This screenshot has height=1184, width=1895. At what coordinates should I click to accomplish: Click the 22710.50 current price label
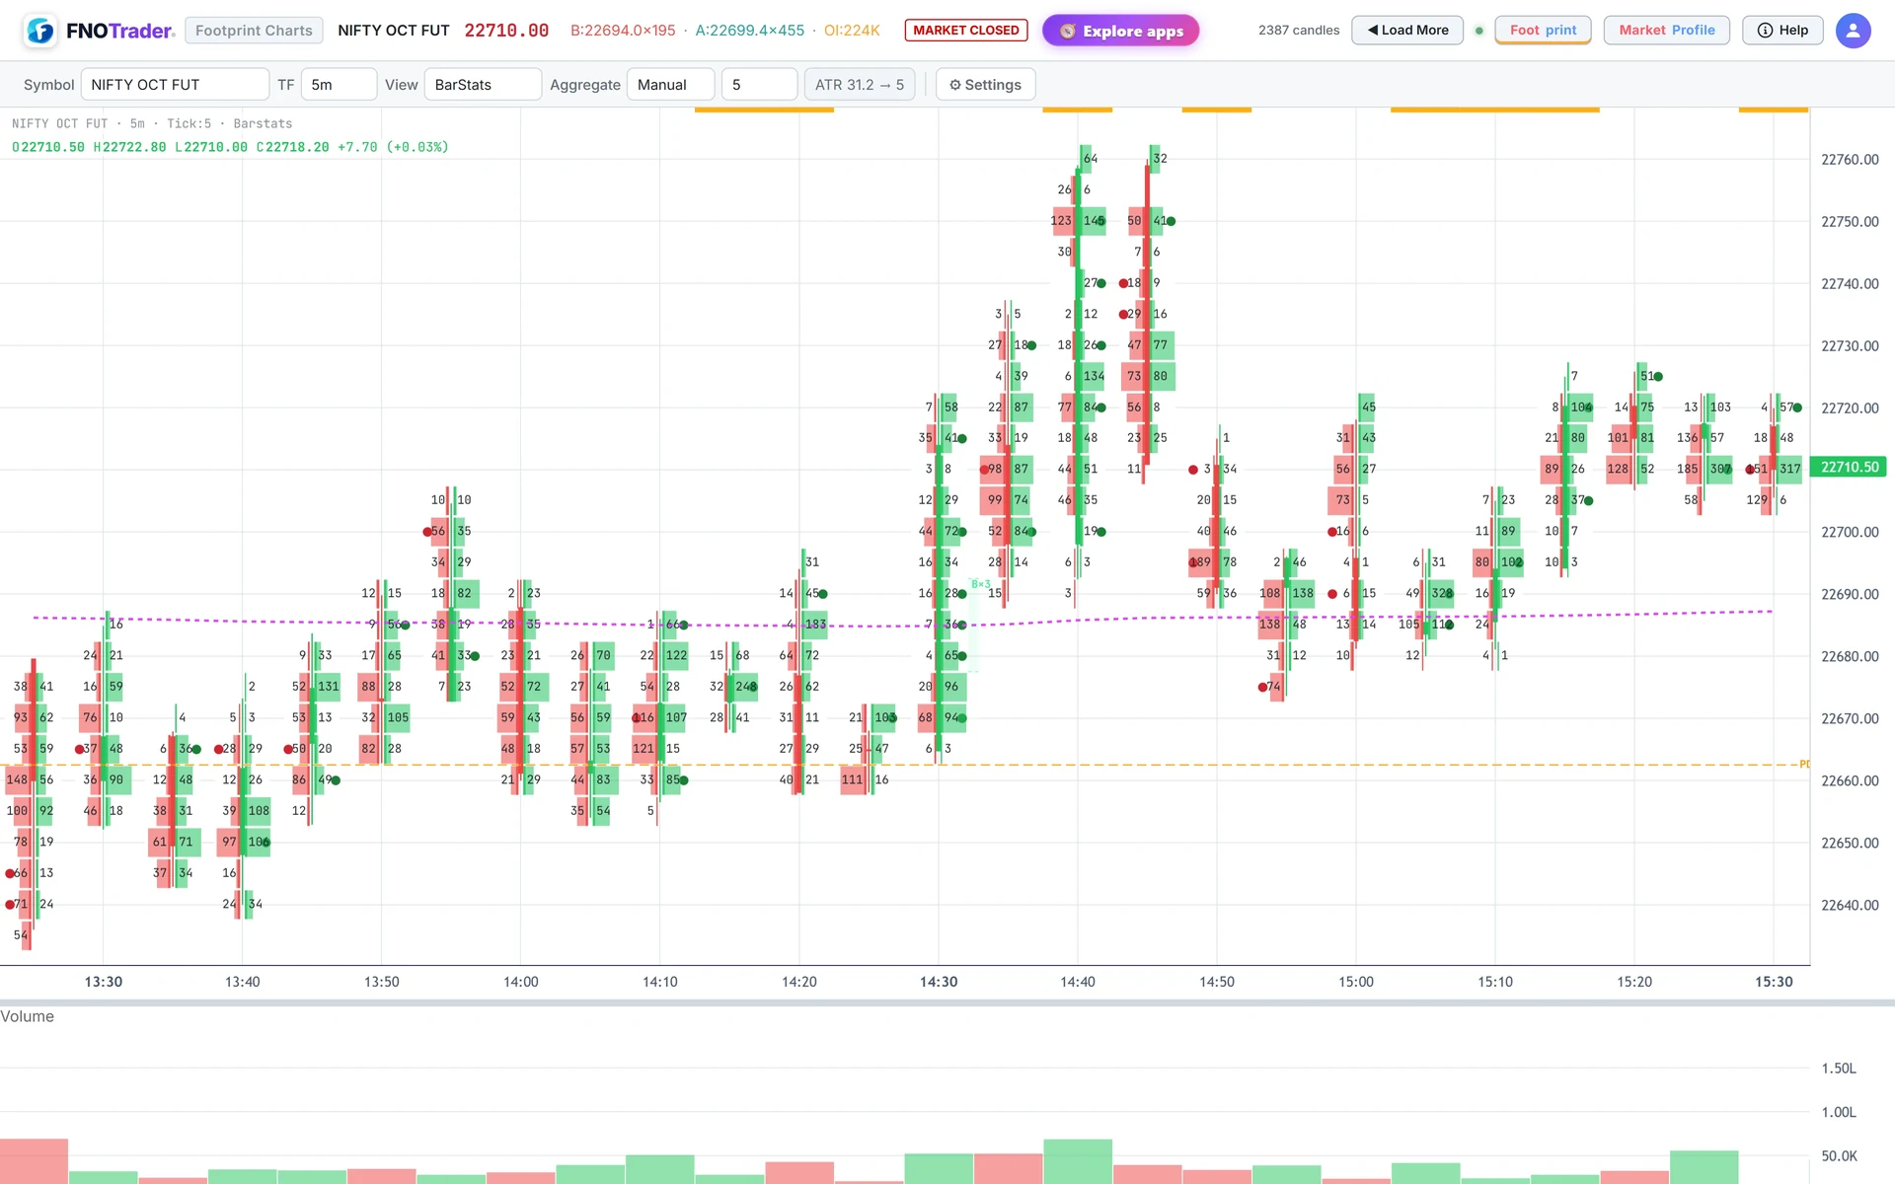[1850, 468]
